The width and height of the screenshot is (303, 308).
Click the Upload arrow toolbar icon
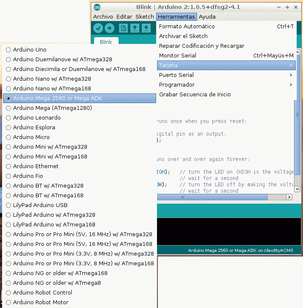[109, 28]
